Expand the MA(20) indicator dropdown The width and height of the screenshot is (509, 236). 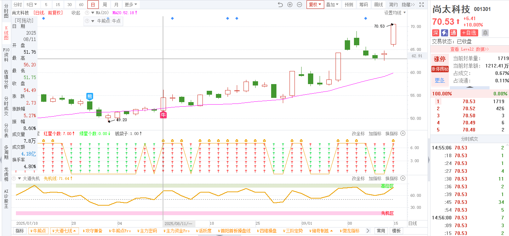tap(93, 13)
